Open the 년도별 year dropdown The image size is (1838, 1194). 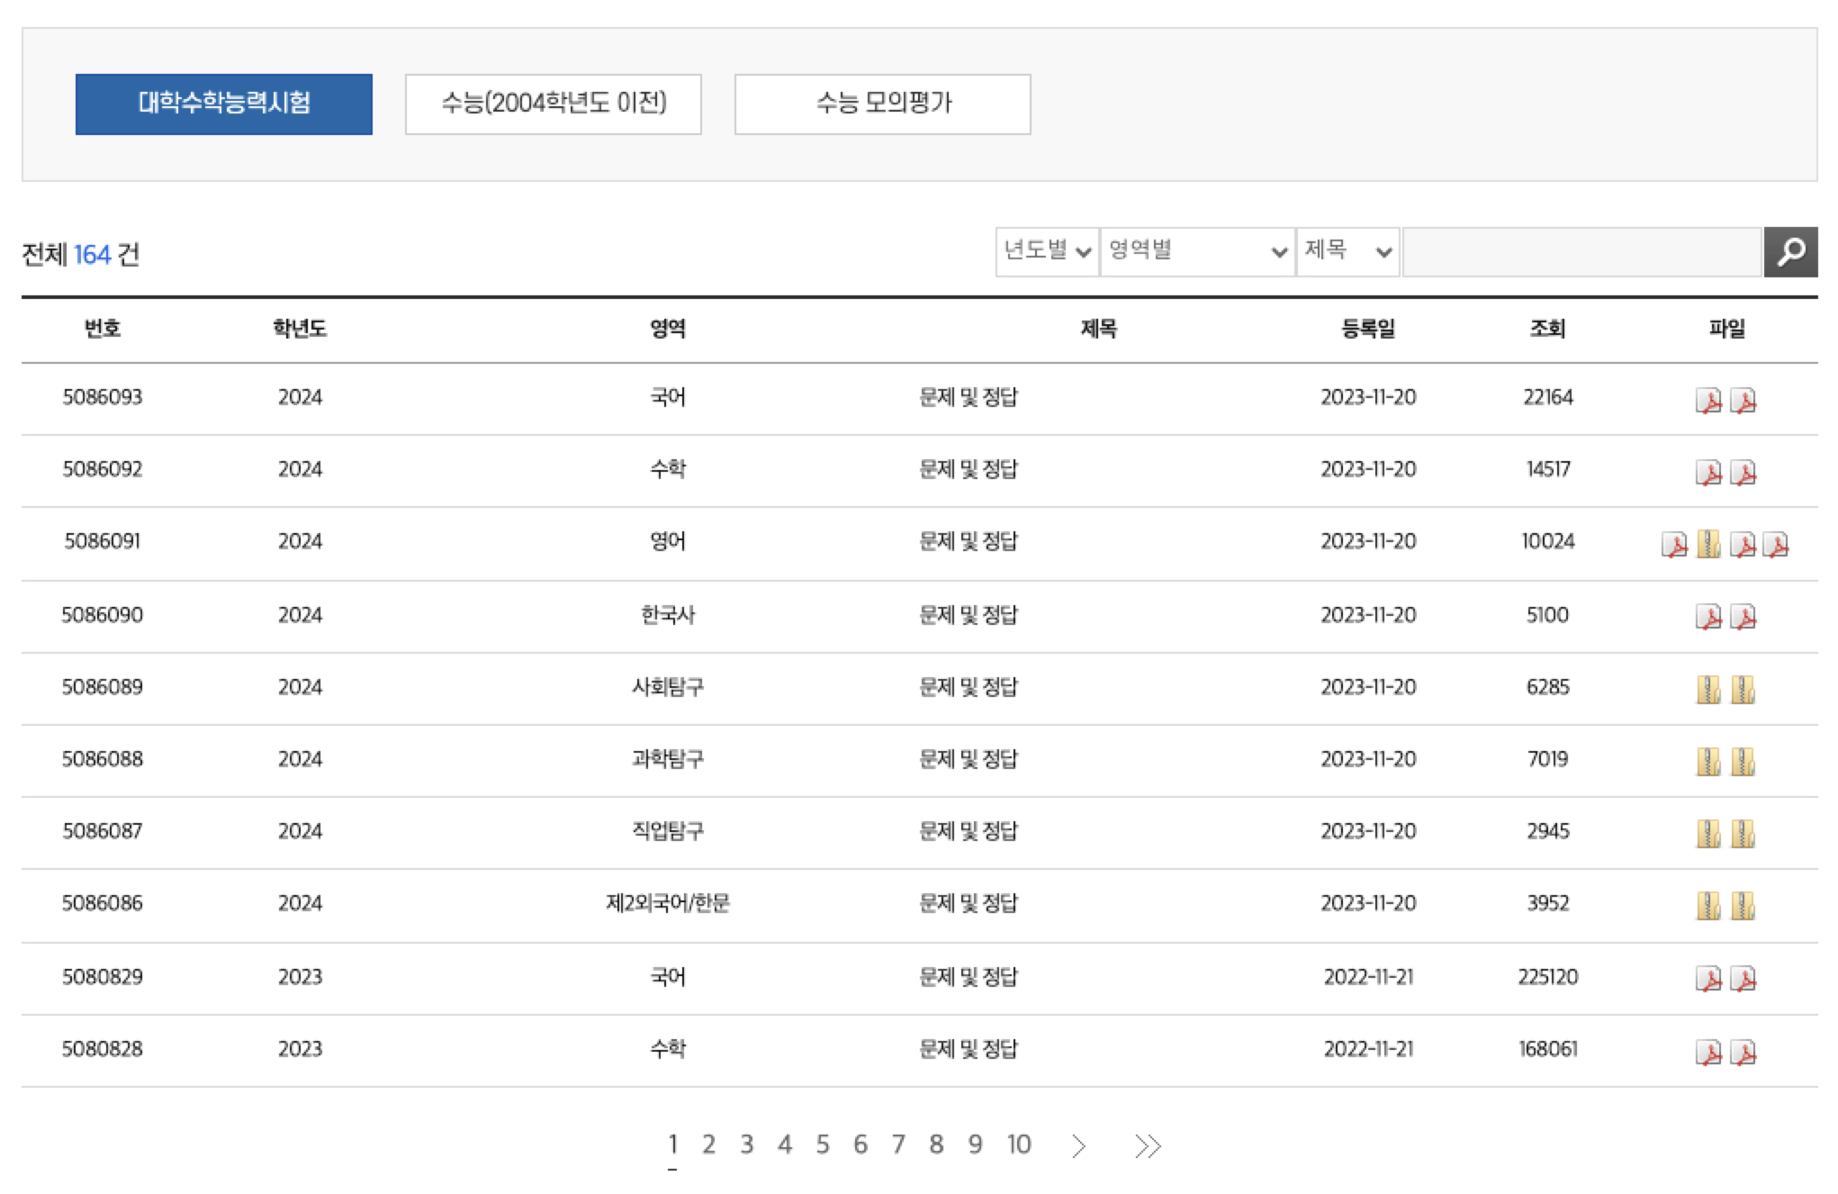click(1047, 251)
